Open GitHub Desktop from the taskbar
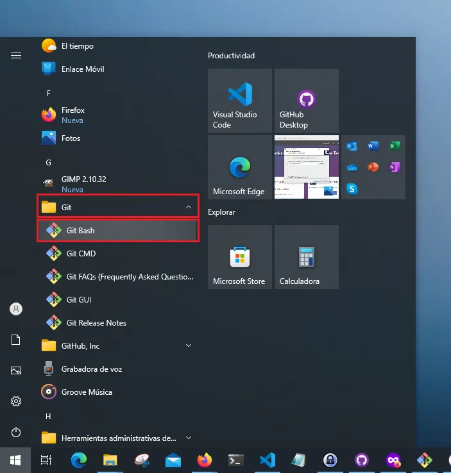 362,460
